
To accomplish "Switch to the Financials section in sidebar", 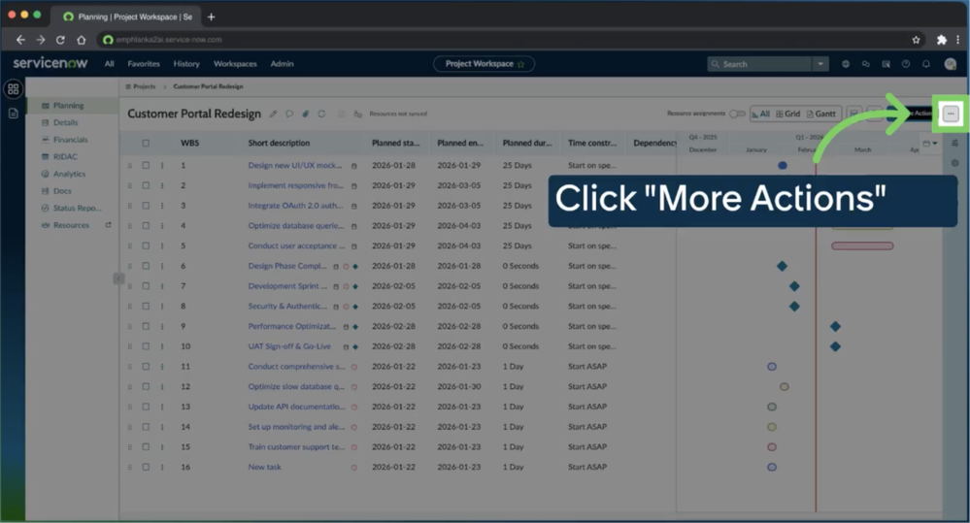I will [70, 140].
